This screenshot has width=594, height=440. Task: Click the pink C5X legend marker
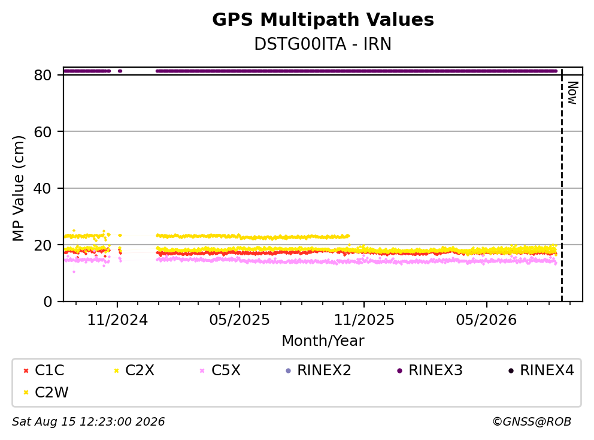tap(202, 370)
